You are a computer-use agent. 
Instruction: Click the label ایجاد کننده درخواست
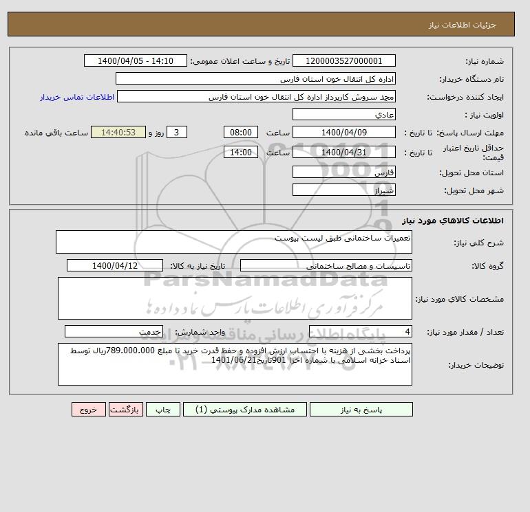click(x=465, y=97)
